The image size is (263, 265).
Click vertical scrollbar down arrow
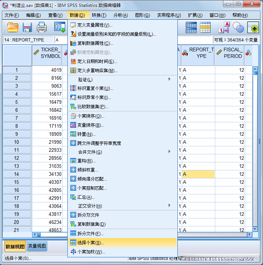click(x=255, y=229)
